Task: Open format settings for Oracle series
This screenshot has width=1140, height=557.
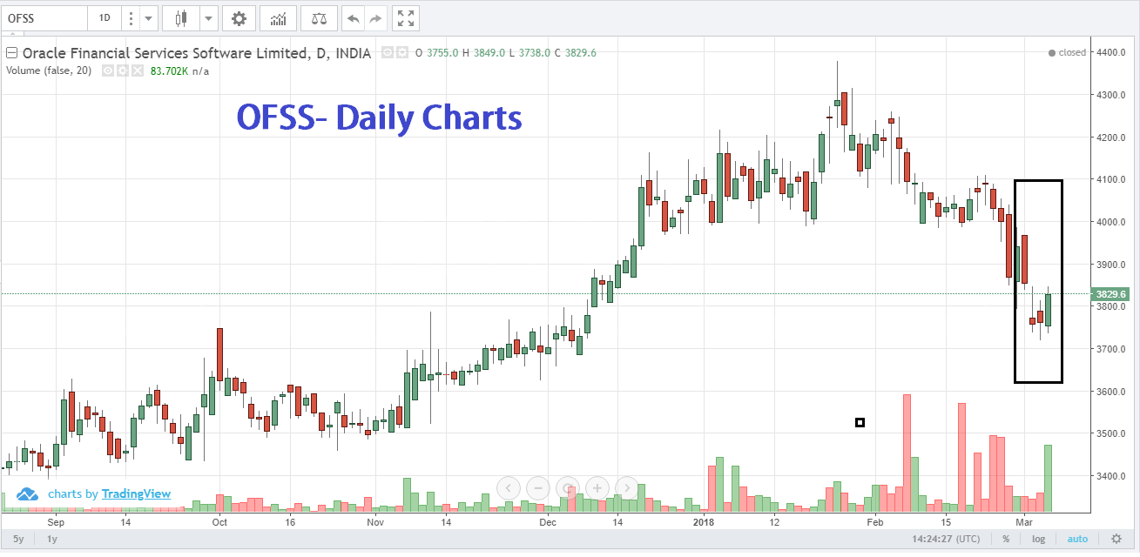Action: click(401, 53)
